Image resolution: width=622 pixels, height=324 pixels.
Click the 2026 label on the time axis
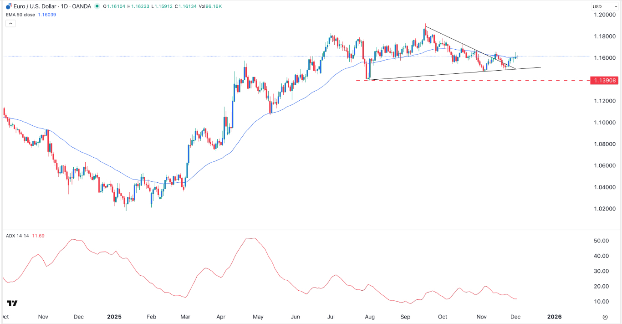(x=554, y=317)
